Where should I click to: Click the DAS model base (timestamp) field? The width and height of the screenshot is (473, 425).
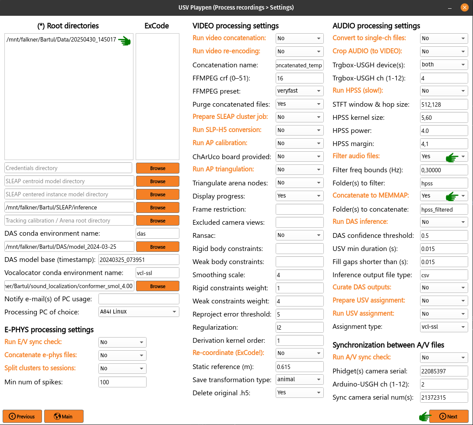[139, 260]
